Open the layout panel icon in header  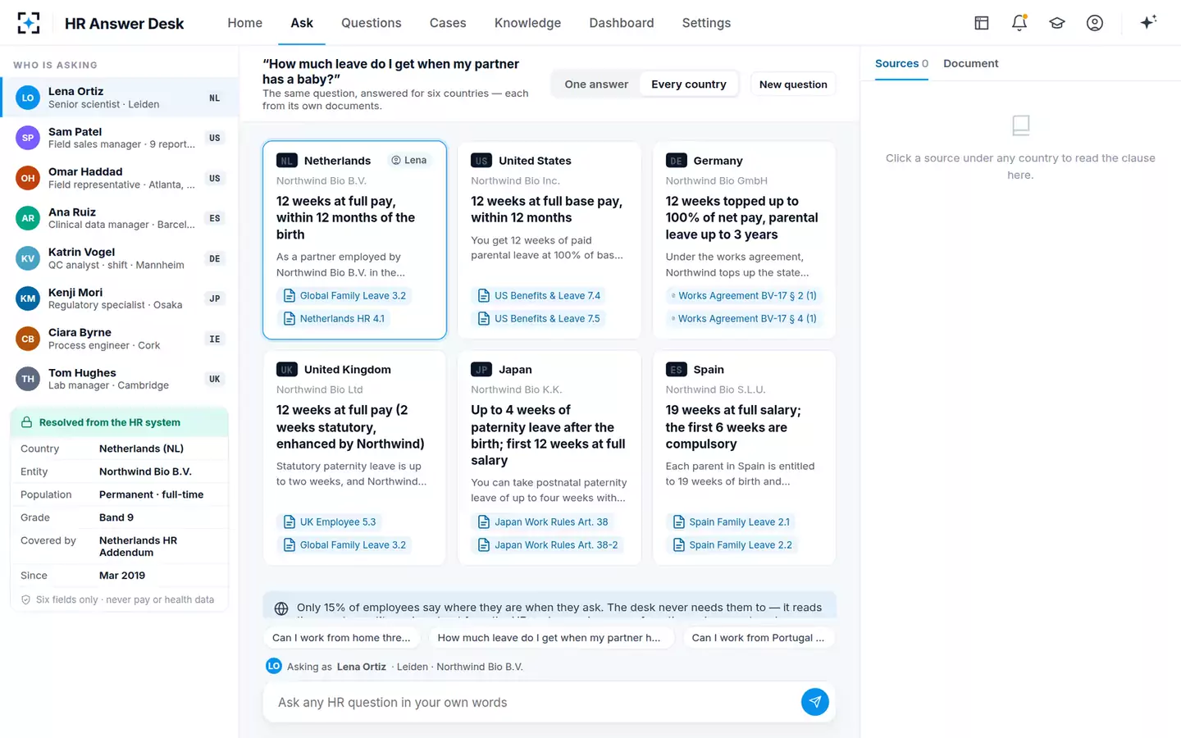coord(982,23)
